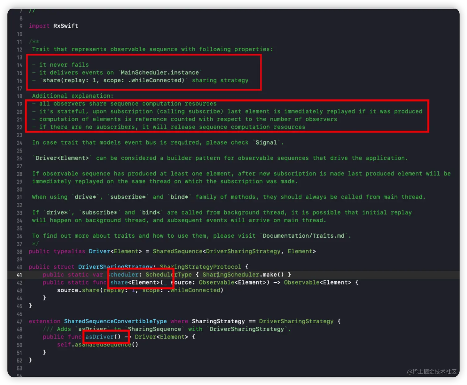467x385 pixels.
Task: Click the 'Additional explanation:' comment line
Action: (73, 96)
